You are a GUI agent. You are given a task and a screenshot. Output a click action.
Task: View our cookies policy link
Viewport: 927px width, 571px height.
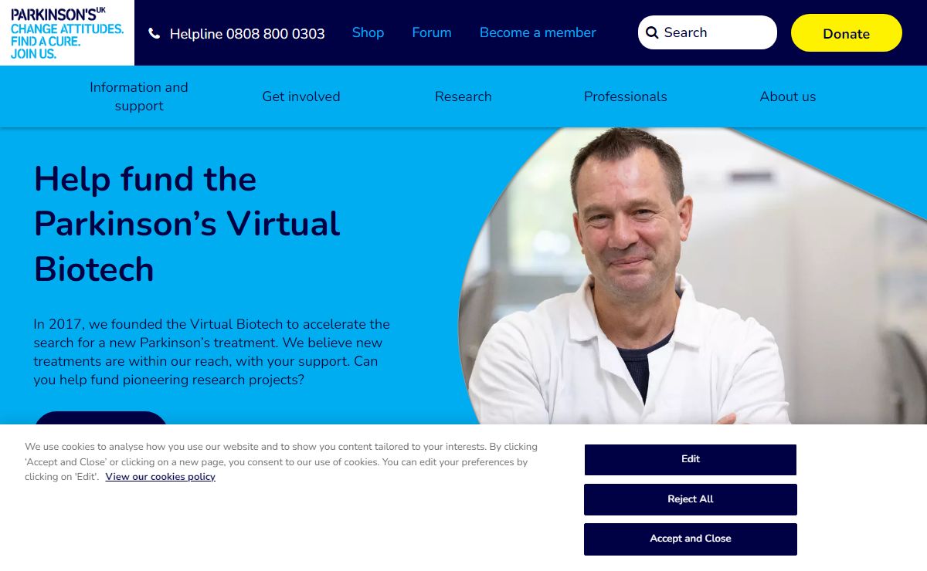coord(161,477)
